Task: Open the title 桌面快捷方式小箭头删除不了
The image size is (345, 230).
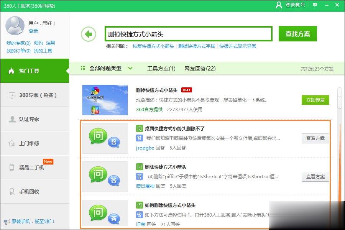Action: [x=175, y=128]
